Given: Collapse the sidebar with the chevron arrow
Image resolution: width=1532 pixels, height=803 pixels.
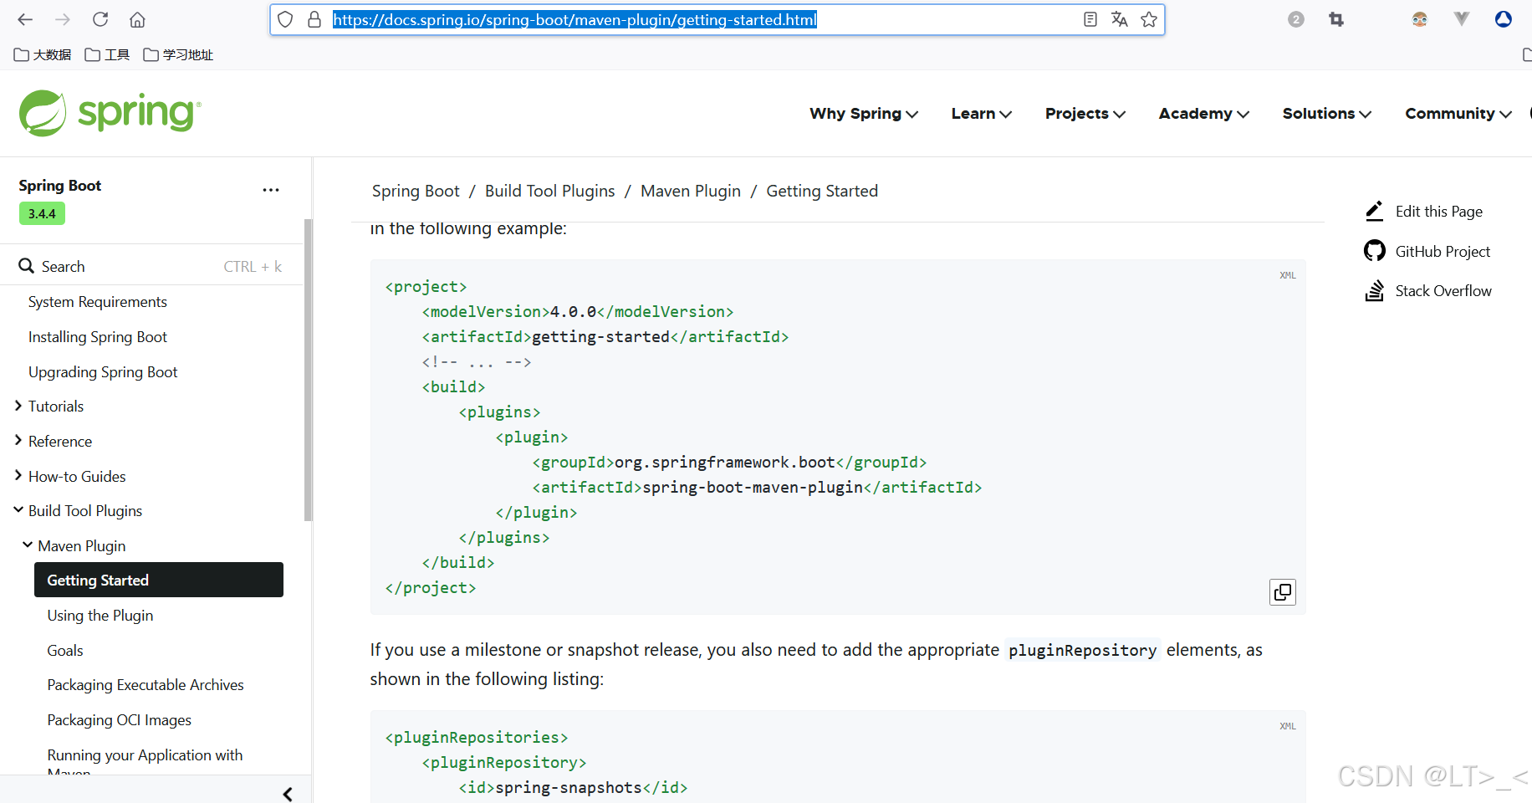Looking at the screenshot, I should pyautogui.click(x=287, y=793).
